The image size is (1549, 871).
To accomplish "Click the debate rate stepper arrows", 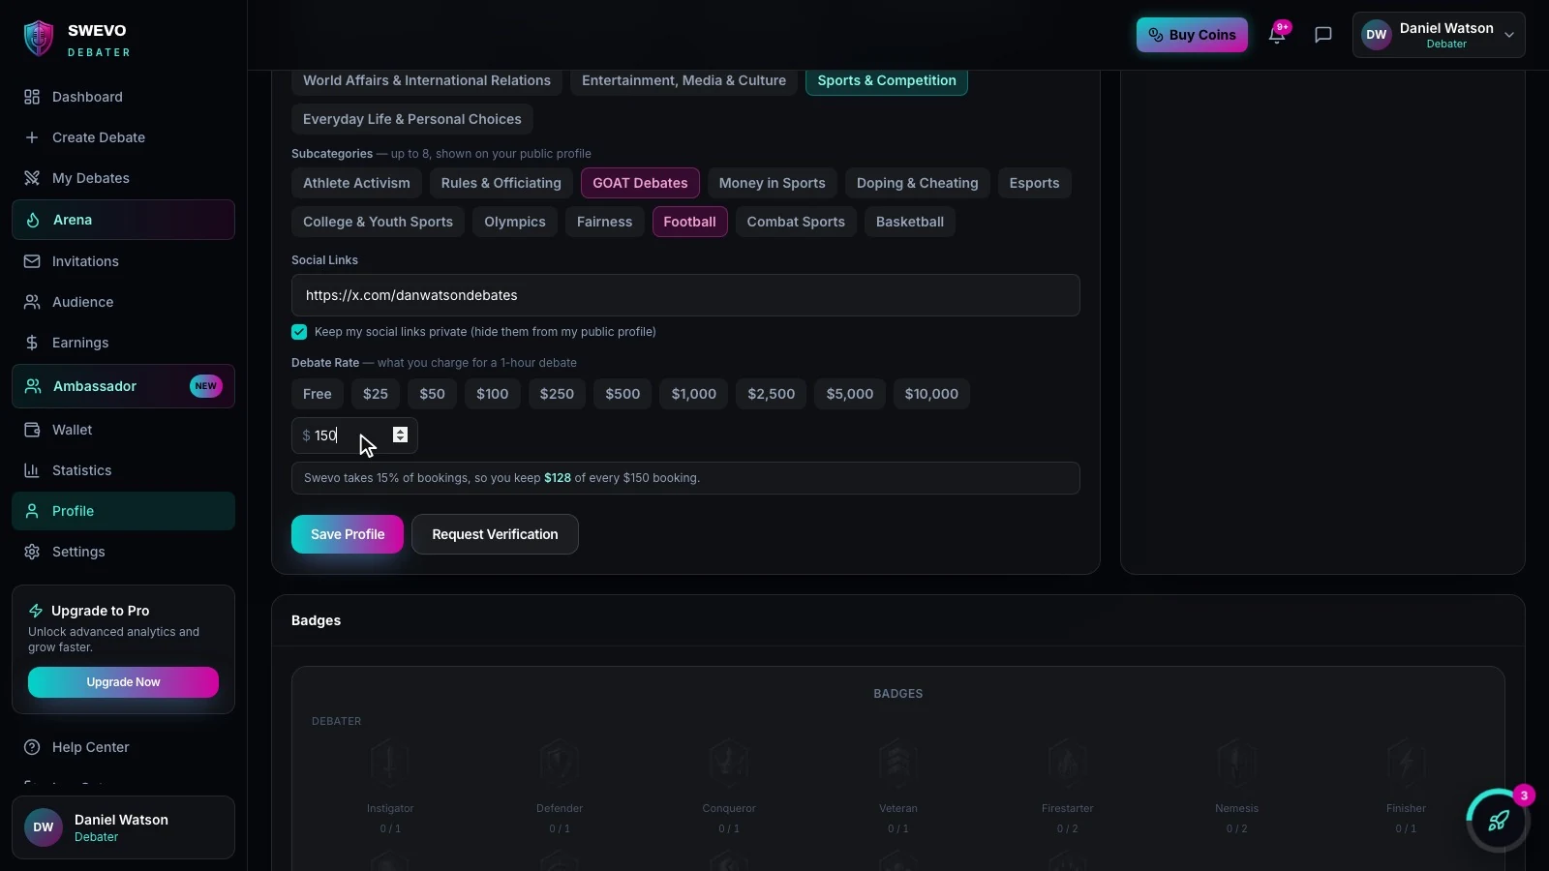I will coord(400,435).
